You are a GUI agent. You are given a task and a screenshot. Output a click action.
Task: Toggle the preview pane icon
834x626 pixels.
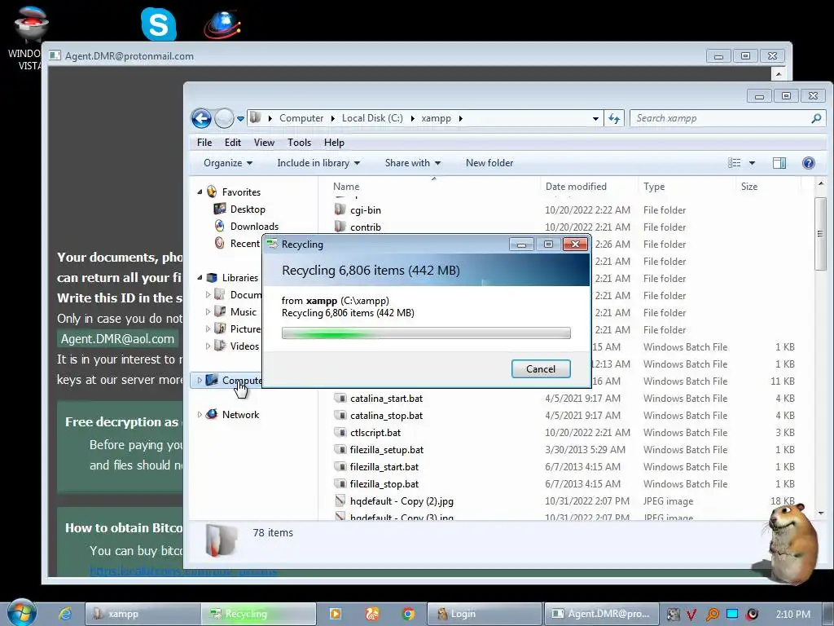point(779,163)
